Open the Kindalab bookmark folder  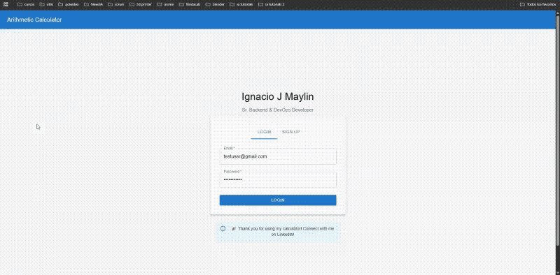click(x=189, y=4)
